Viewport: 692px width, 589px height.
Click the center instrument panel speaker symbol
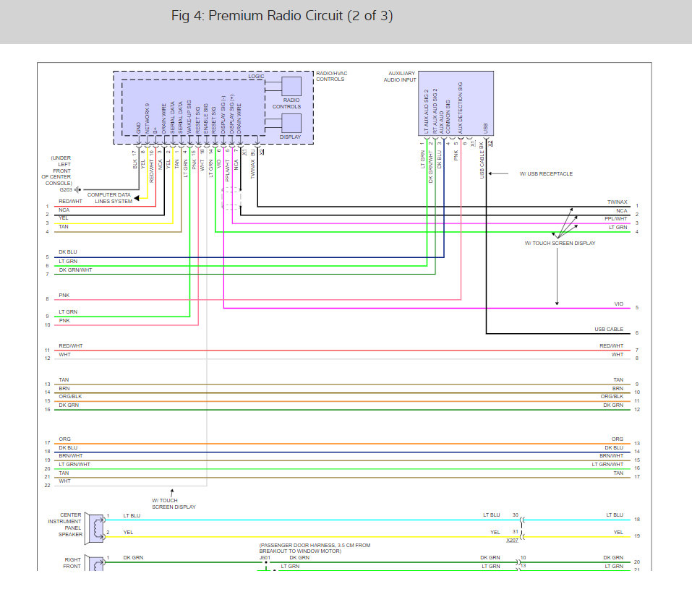95,528
